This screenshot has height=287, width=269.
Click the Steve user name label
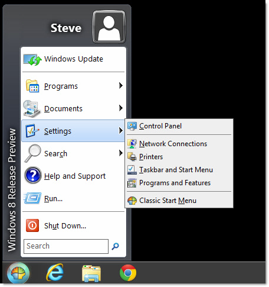(66, 28)
